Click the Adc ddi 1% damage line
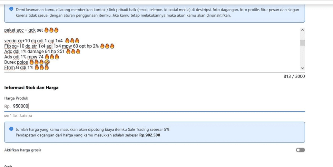The height and width of the screenshot is (167, 333). 42,51
